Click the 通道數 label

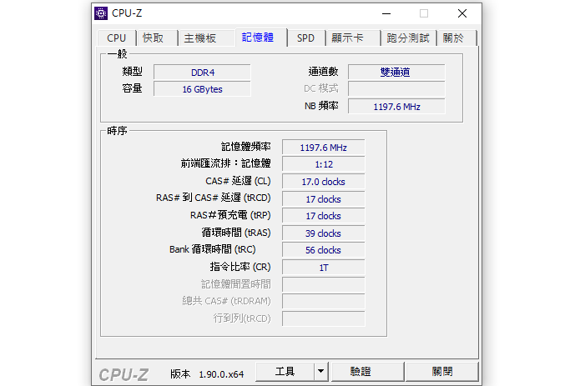click(x=323, y=72)
